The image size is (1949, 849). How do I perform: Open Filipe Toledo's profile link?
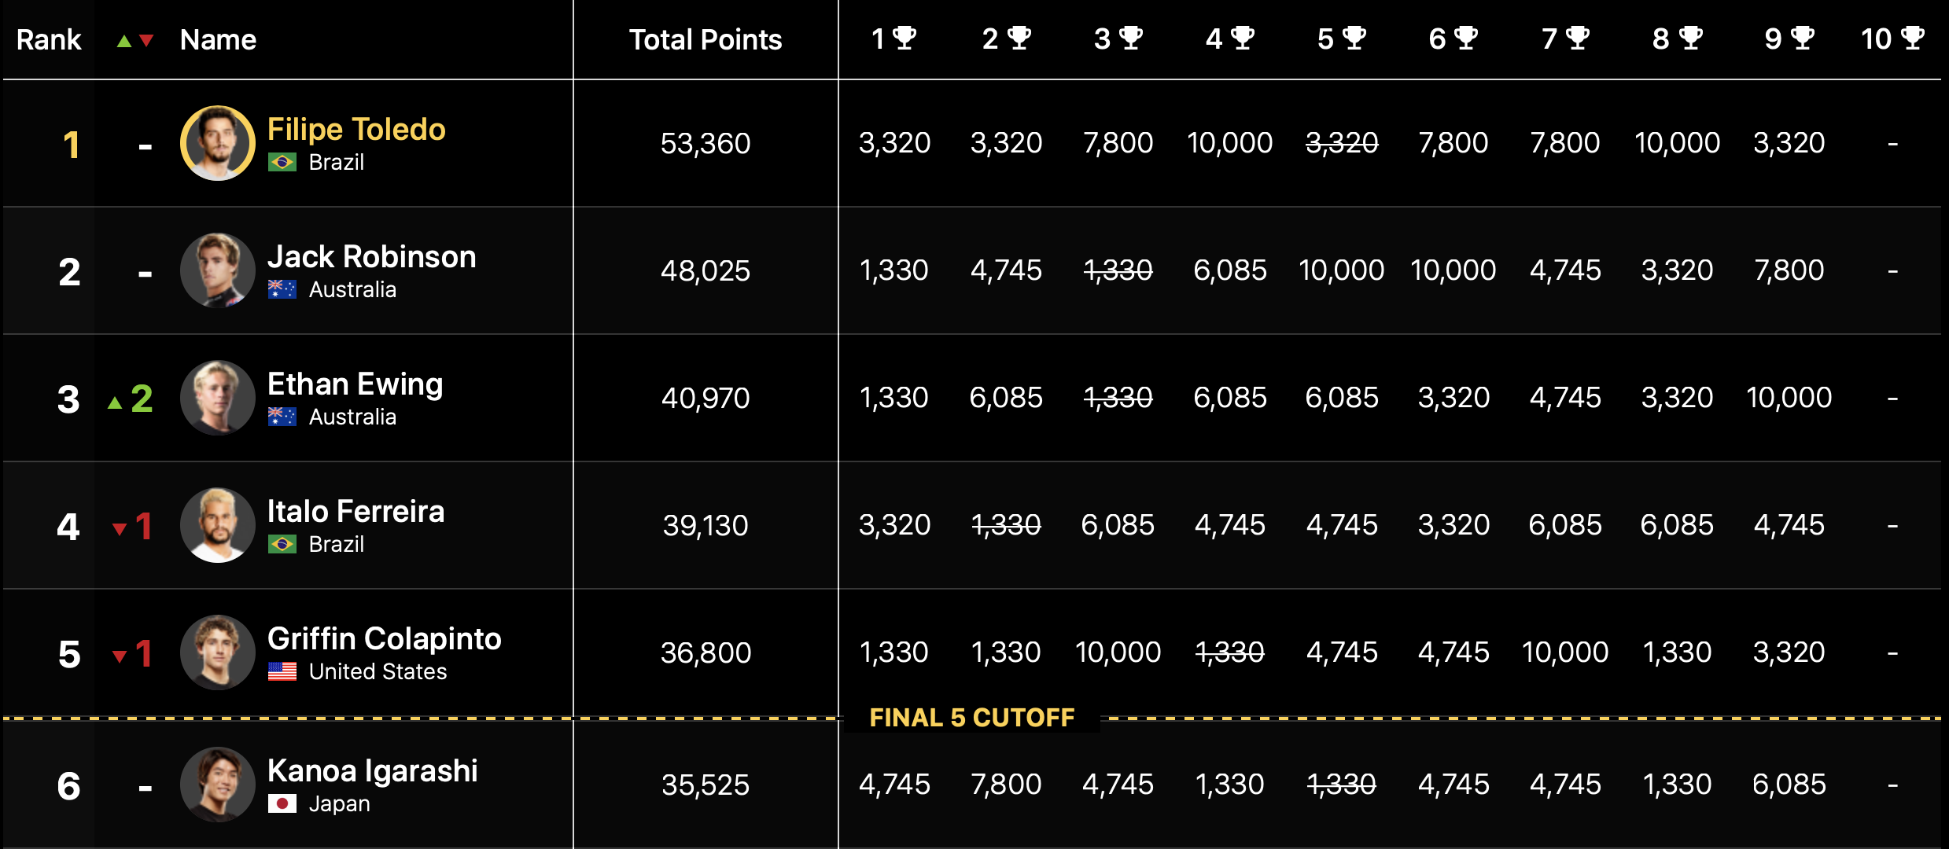click(356, 129)
